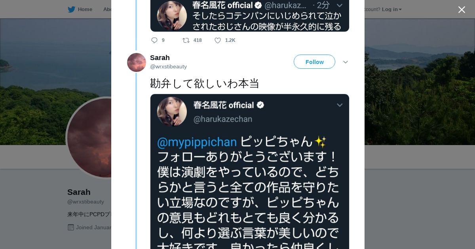
Task: Click the verified badge in top quoted tweet
Action: (x=258, y=5)
